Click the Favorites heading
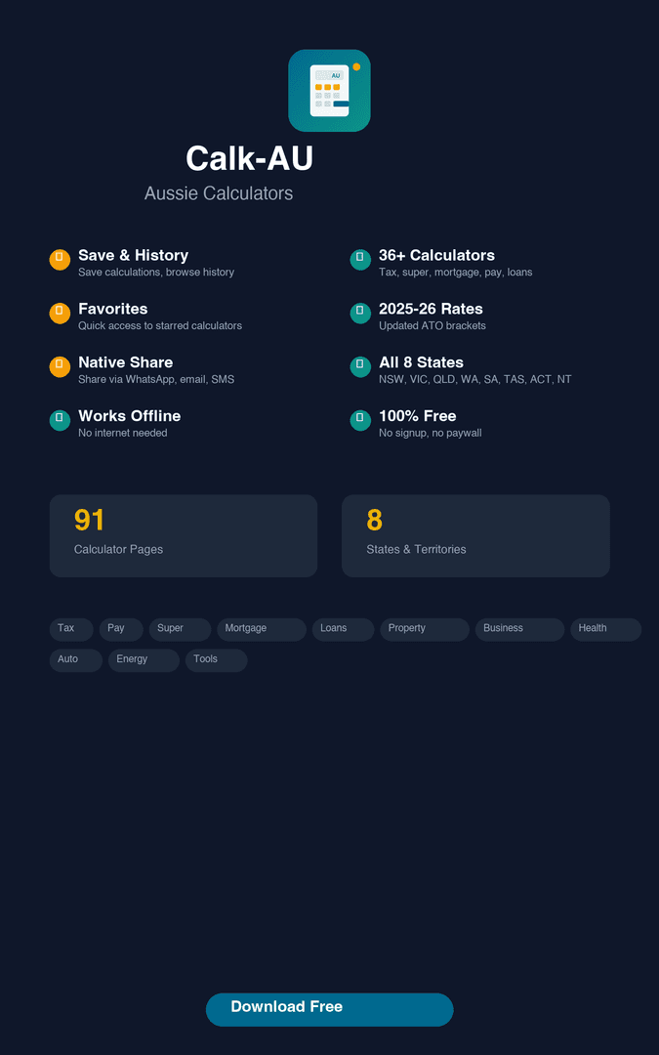The width and height of the screenshot is (659, 1055). [x=113, y=309]
